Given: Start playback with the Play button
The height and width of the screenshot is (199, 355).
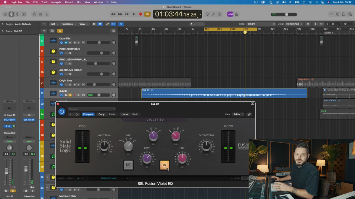Looking at the screenshot, I should [134, 14].
